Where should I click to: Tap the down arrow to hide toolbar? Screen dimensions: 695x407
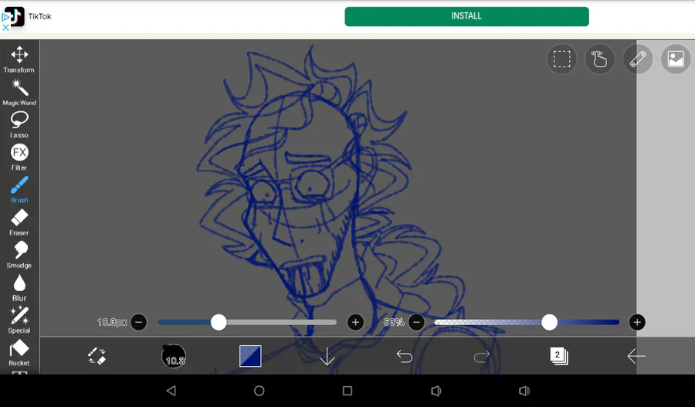[x=327, y=356]
